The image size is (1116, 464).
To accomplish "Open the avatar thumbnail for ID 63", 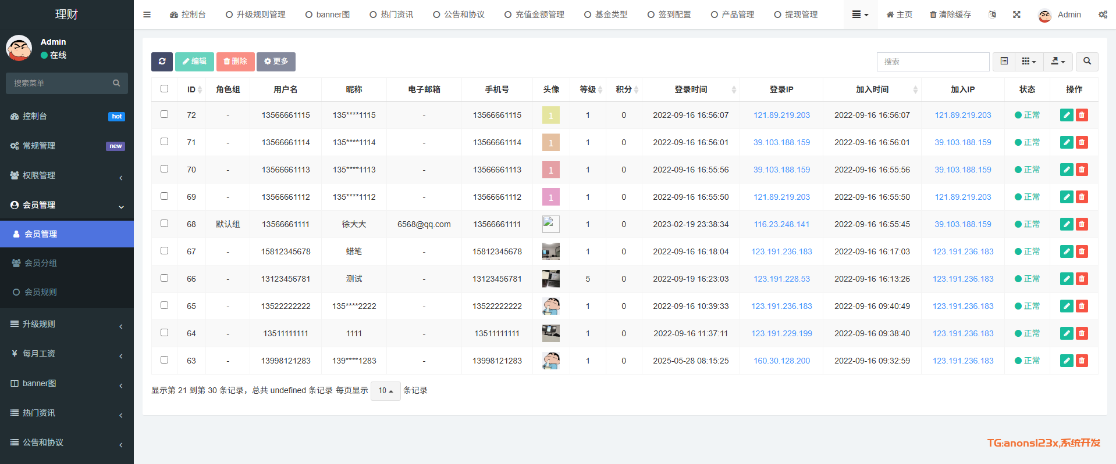I will pos(551,361).
